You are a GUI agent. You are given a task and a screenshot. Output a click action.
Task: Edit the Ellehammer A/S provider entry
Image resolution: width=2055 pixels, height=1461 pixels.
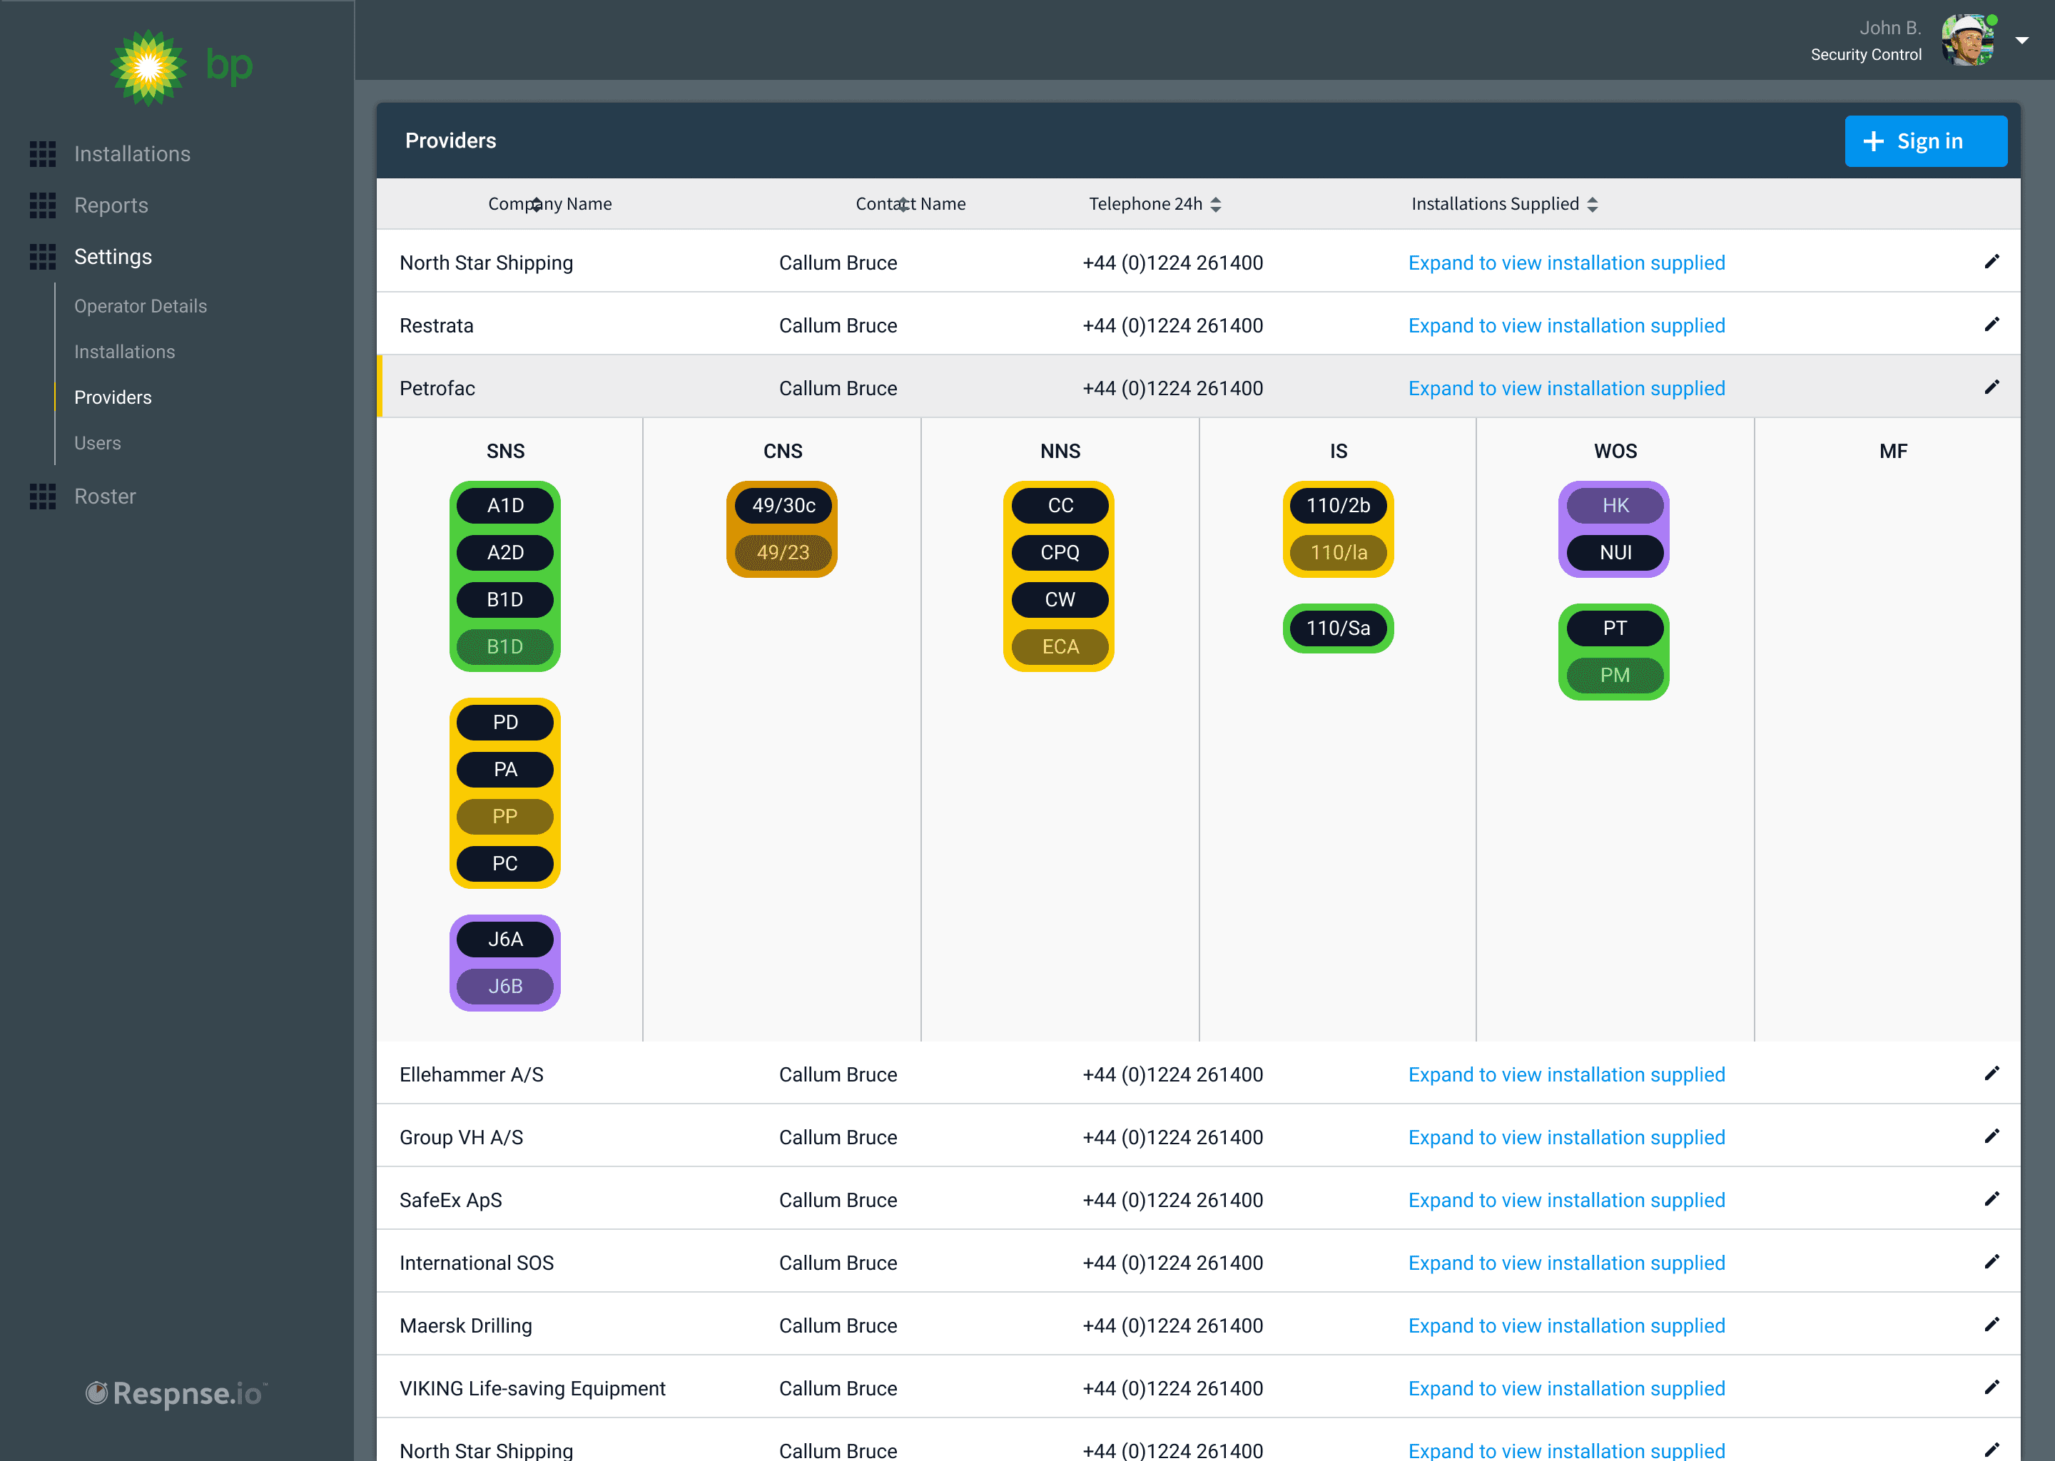pyautogui.click(x=1991, y=1074)
